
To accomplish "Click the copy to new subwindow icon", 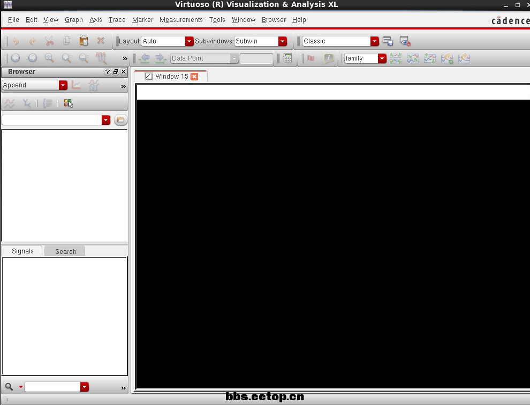I will point(447,58).
